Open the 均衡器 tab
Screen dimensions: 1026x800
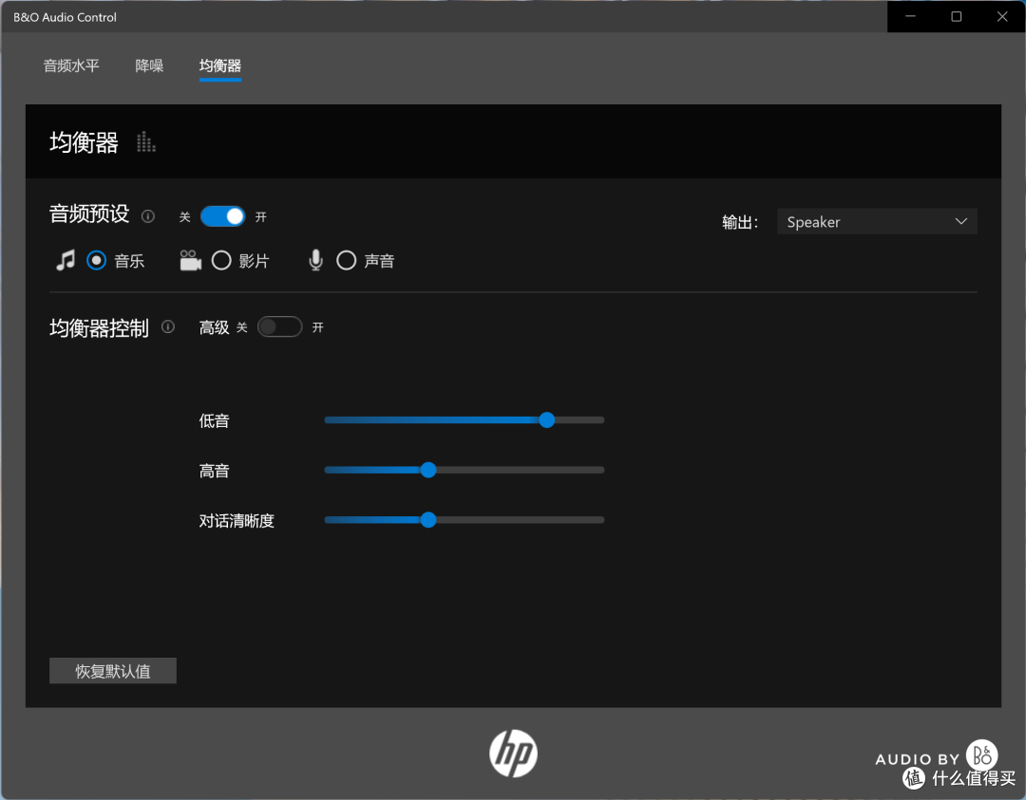[x=220, y=66]
